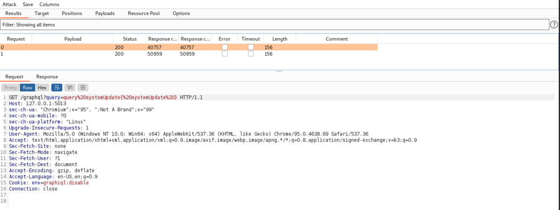Click the Host: 127.0.0.1:5013 header line

[x=37, y=103]
